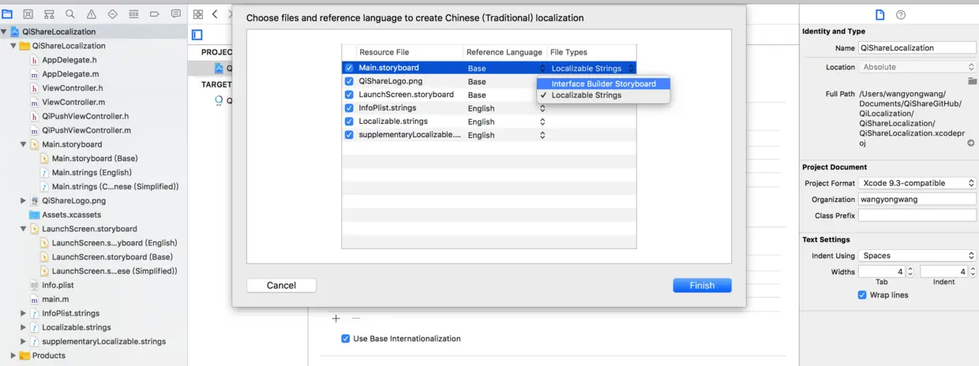Image resolution: width=979 pixels, height=366 pixels.
Task: Select the QiShareLocalization project icon in navigator
Action: pyautogui.click(x=16, y=32)
